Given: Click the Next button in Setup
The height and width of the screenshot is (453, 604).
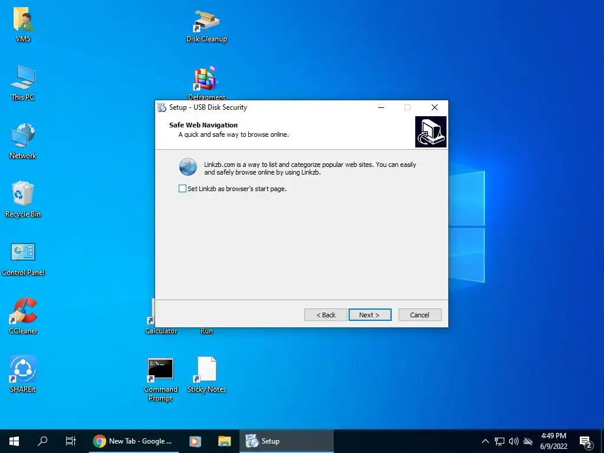Looking at the screenshot, I should [370, 315].
